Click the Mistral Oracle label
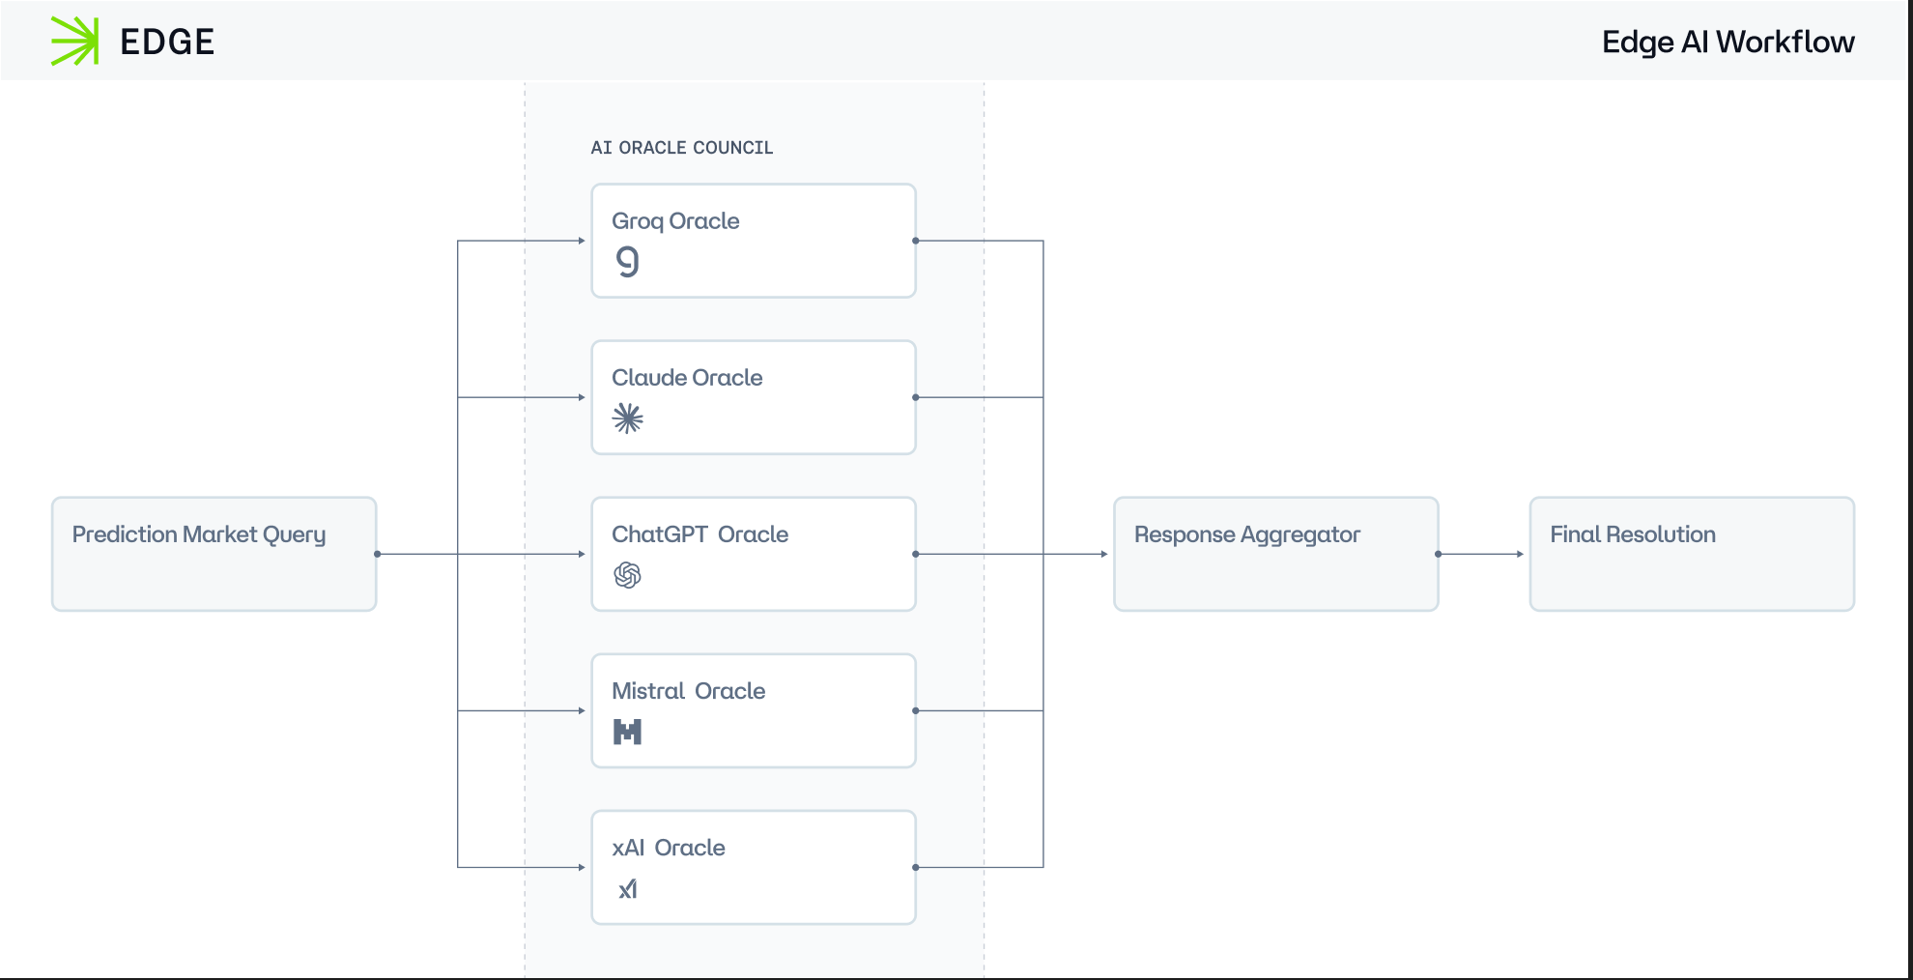The width and height of the screenshot is (1913, 980). (x=688, y=691)
